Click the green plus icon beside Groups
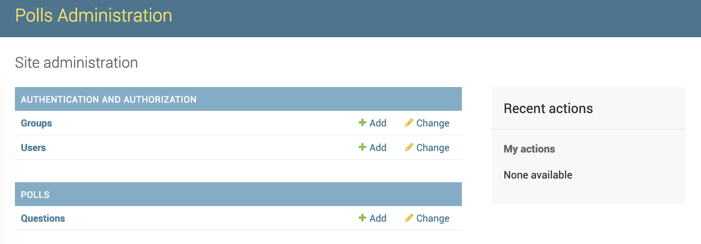The image size is (701, 244). [x=362, y=123]
